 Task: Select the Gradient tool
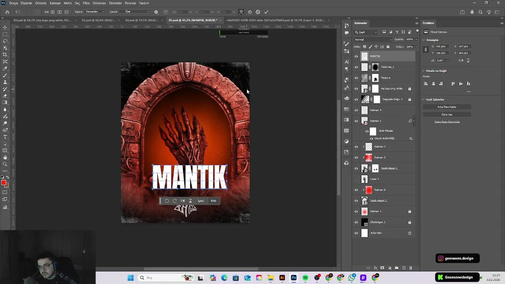pyautogui.click(x=5, y=103)
